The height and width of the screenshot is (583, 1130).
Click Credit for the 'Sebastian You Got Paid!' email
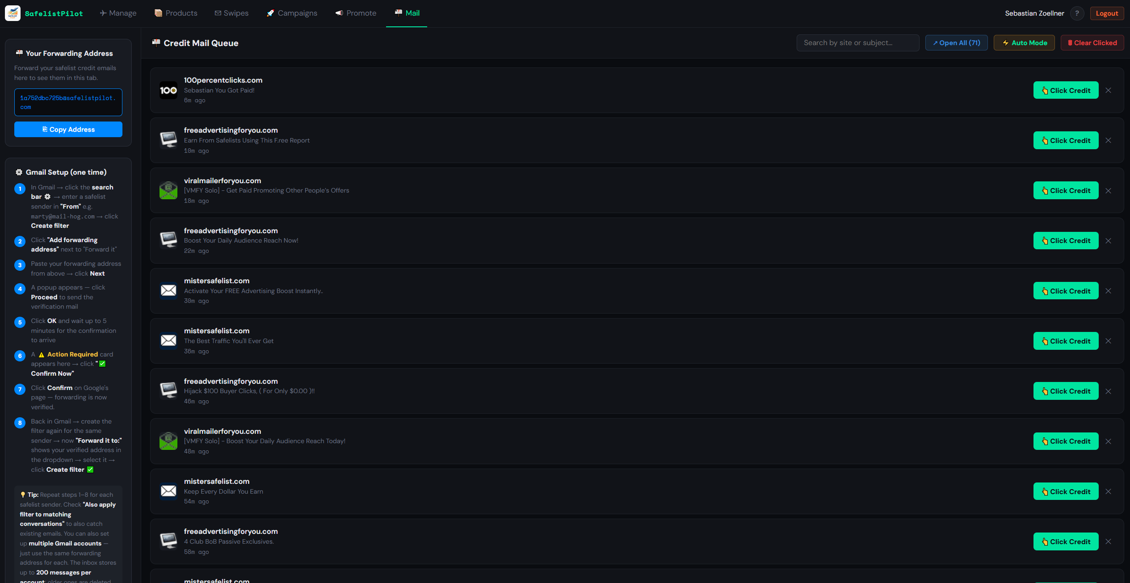1066,90
